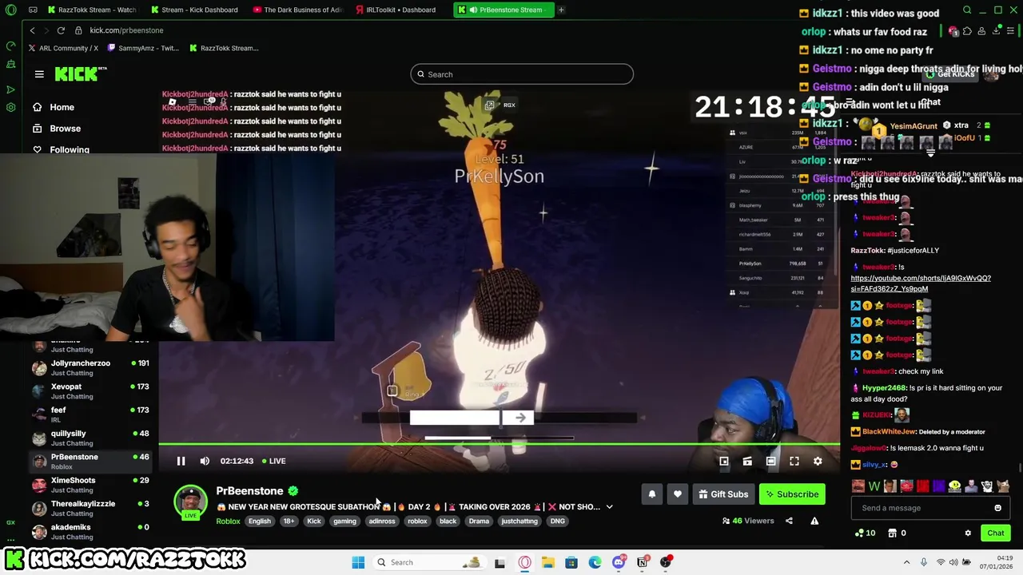The width and height of the screenshot is (1023, 575).
Task: Open quillysilly channel in sidebar
Action: coord(90,438)
